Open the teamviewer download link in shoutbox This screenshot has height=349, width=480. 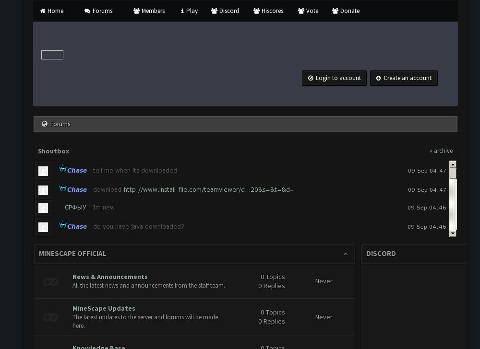click(208, 190)
